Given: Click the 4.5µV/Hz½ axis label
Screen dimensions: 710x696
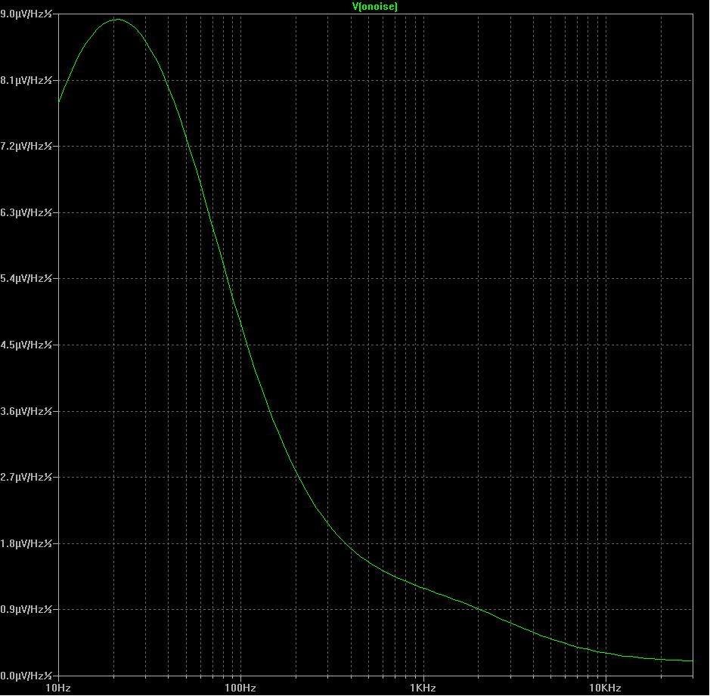Looking at the screenshot, I should click(x=26, y=345).
